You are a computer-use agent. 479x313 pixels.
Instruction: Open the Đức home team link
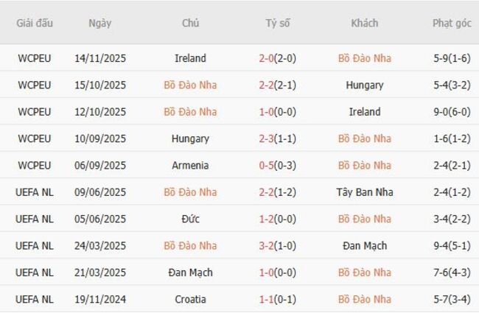coord(190,219)
